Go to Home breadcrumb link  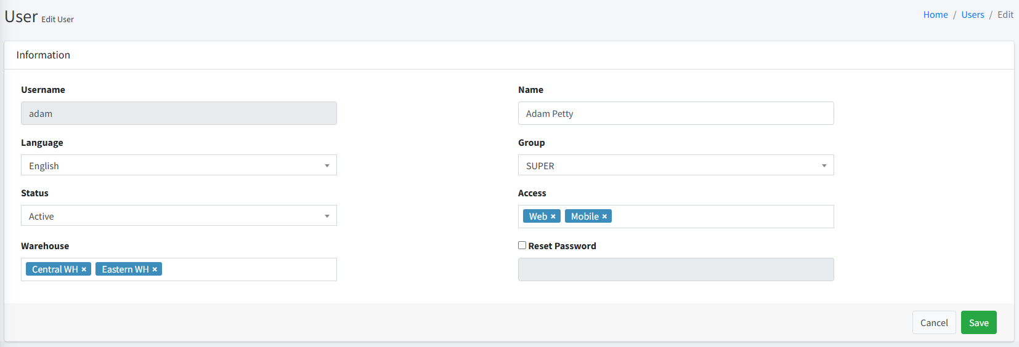click(935, 15)
